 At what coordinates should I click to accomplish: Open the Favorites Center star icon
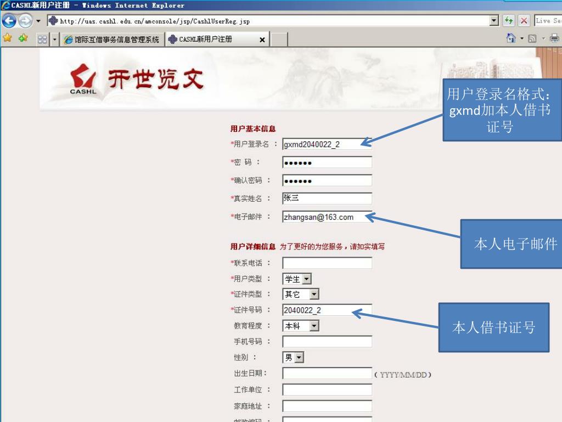(x=8, y=38)
